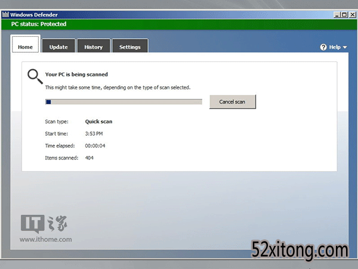This screenshot has height=269, width=358.
Task: Select the 'Your PC is being scanned' heading
Action: tap(76, 74)
